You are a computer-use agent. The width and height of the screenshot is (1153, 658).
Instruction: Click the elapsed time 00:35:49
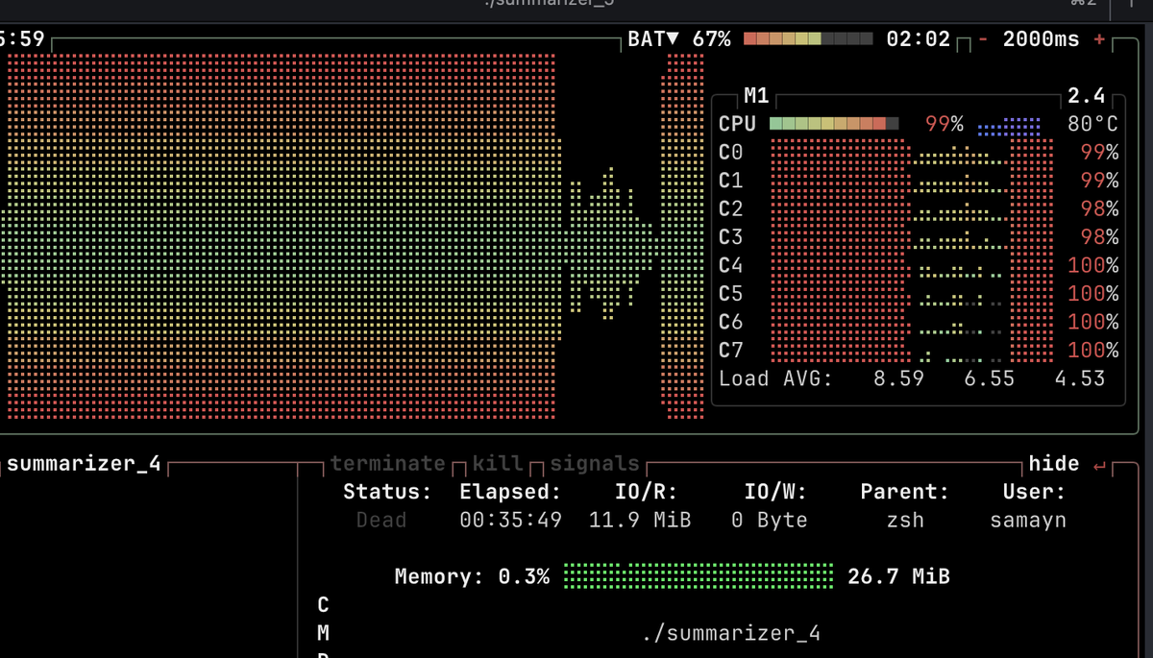coord(511,520)
